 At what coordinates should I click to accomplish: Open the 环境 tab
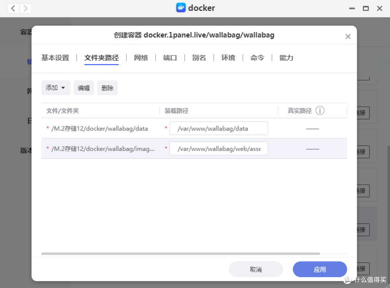(x=228, y=58)
